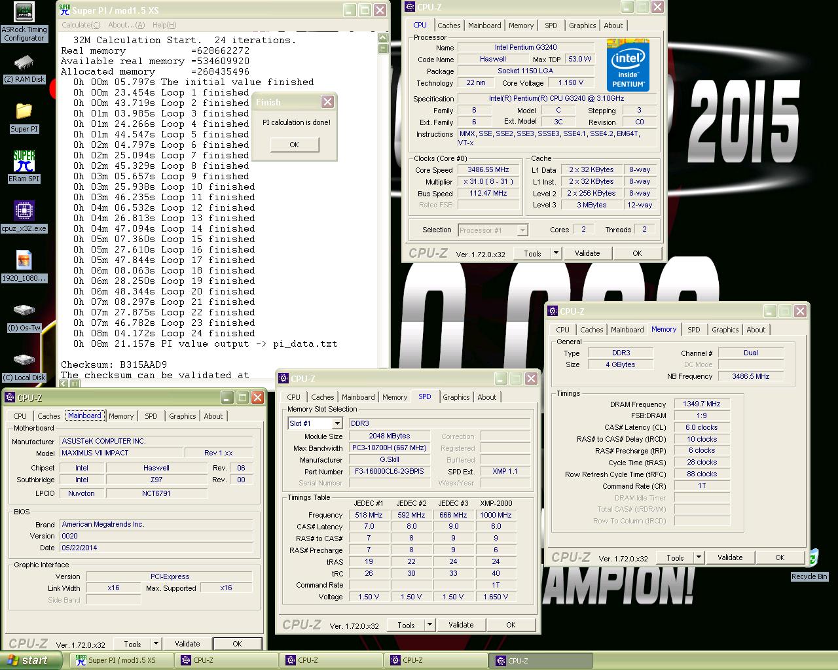Select the last CPU-Z taskbar item
This screenshot has height=670, width=838.
tap(541, 661)
